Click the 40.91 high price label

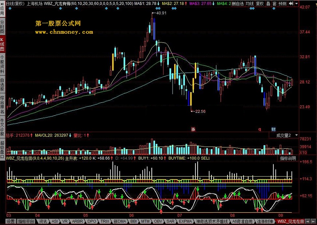[161, 13]
